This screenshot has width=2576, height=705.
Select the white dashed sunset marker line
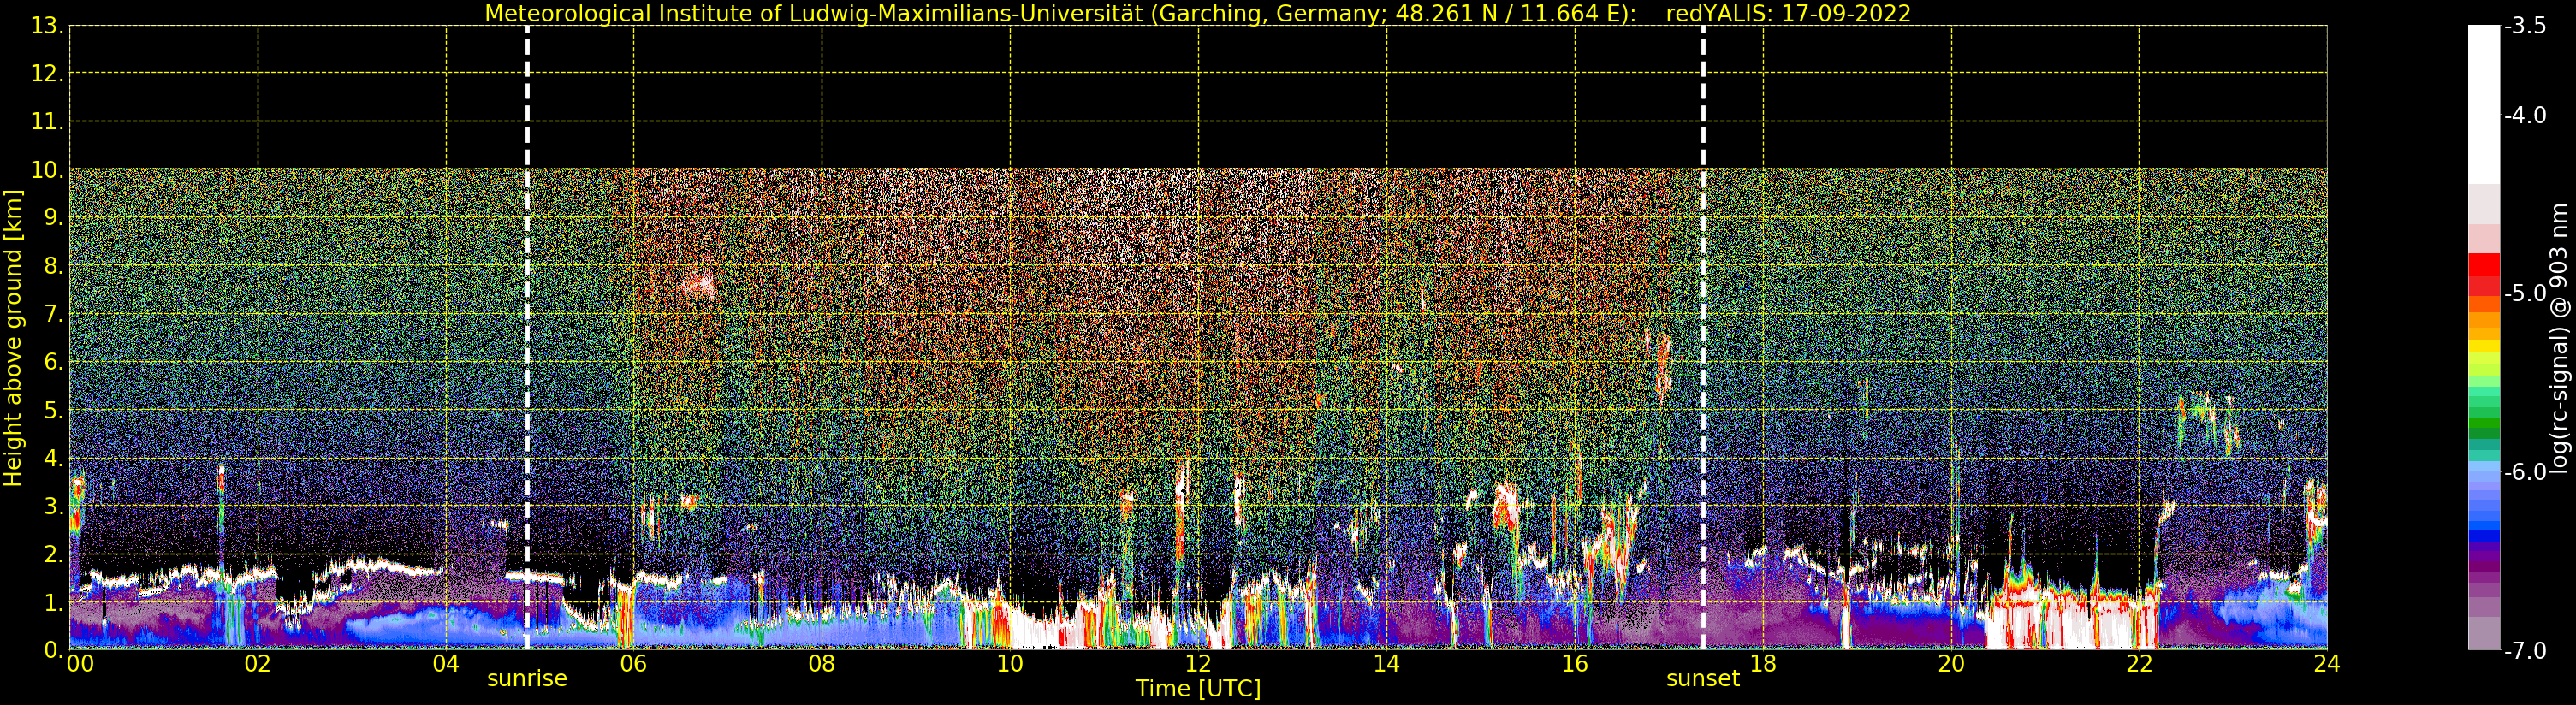(x=1703, y=337)
